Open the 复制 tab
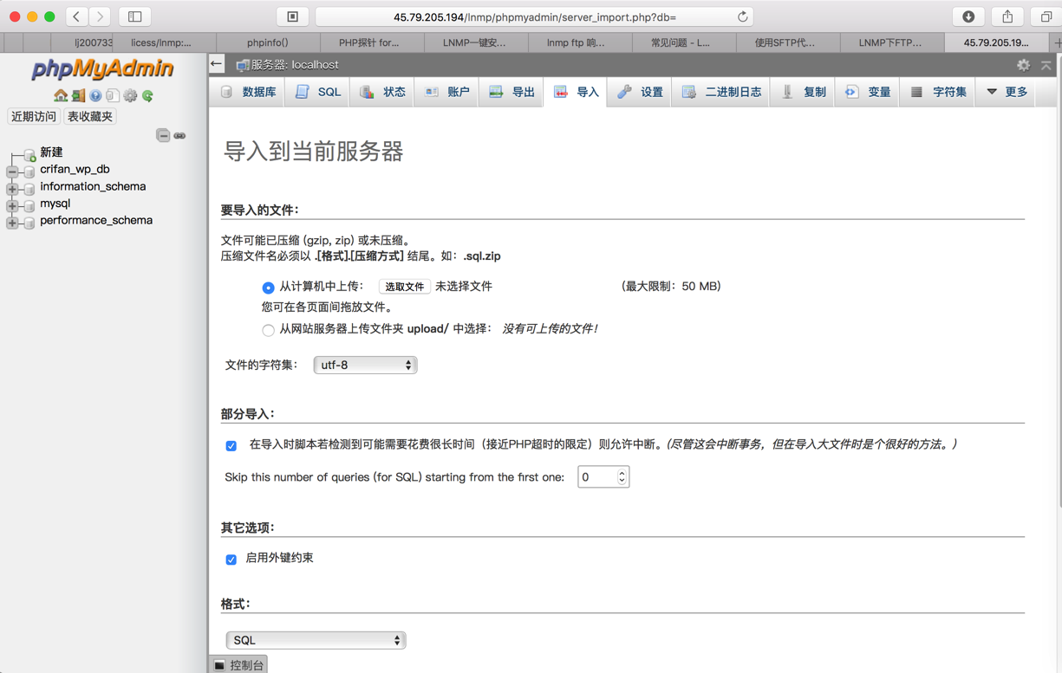Viewport: 1062px width, 673px height. tap(803, 92)
